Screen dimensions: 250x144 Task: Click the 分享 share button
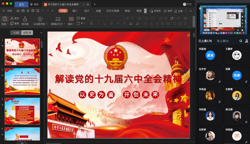point(178,11)
